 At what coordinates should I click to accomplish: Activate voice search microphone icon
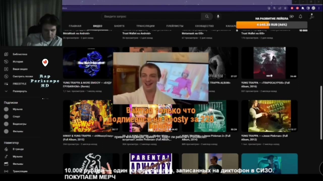coord(218,17)
